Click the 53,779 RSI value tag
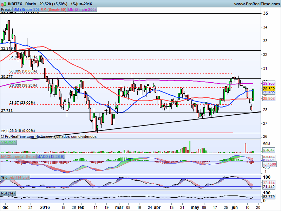Viewport: 281px width, 211px height. [269, 197]
